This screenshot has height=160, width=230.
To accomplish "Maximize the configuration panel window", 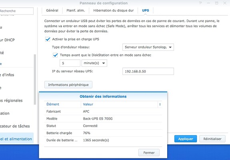I will coord(217,3).
